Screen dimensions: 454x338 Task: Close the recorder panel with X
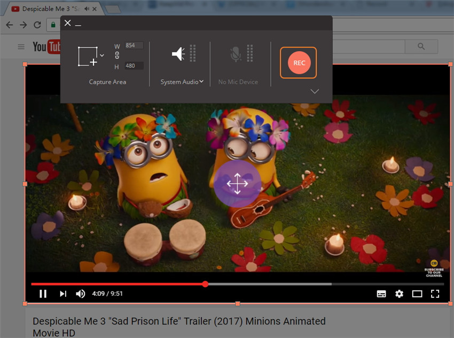[67, 23]
